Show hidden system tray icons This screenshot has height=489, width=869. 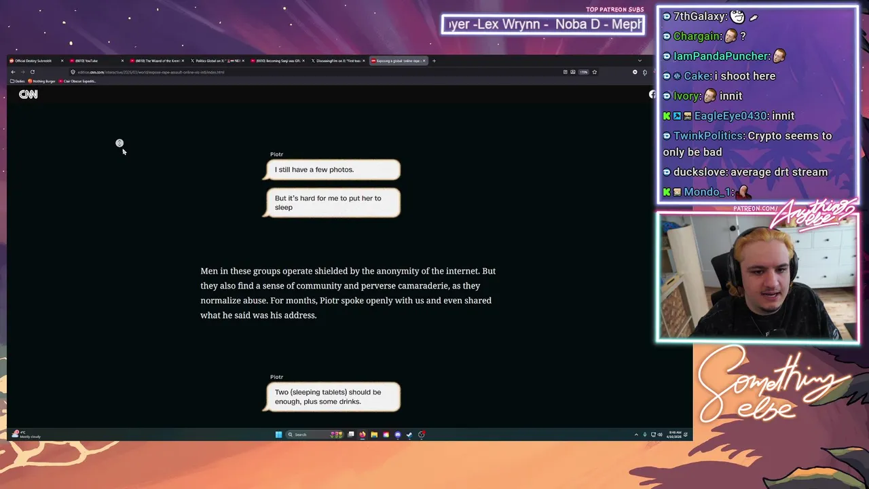[x=636, y=435]
